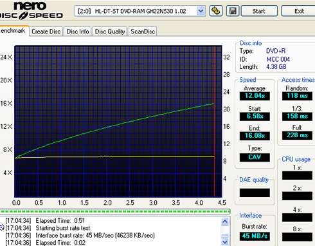Click the End speed value 16.08x
Screen dimensions: 315x246
coord(255,136)
